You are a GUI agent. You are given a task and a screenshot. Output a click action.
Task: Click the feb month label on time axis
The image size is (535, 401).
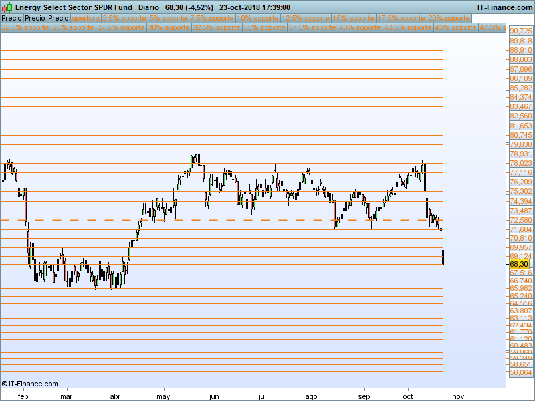[x=23, y=396]
